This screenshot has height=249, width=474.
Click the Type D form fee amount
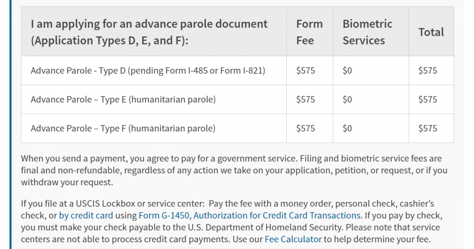(305, 71)
